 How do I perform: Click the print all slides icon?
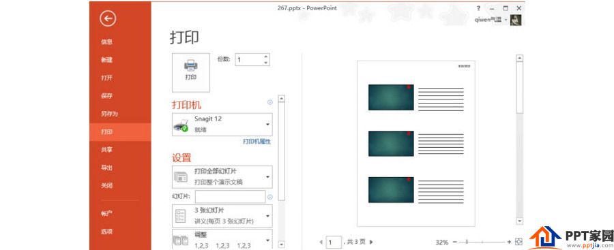point(181,177)
